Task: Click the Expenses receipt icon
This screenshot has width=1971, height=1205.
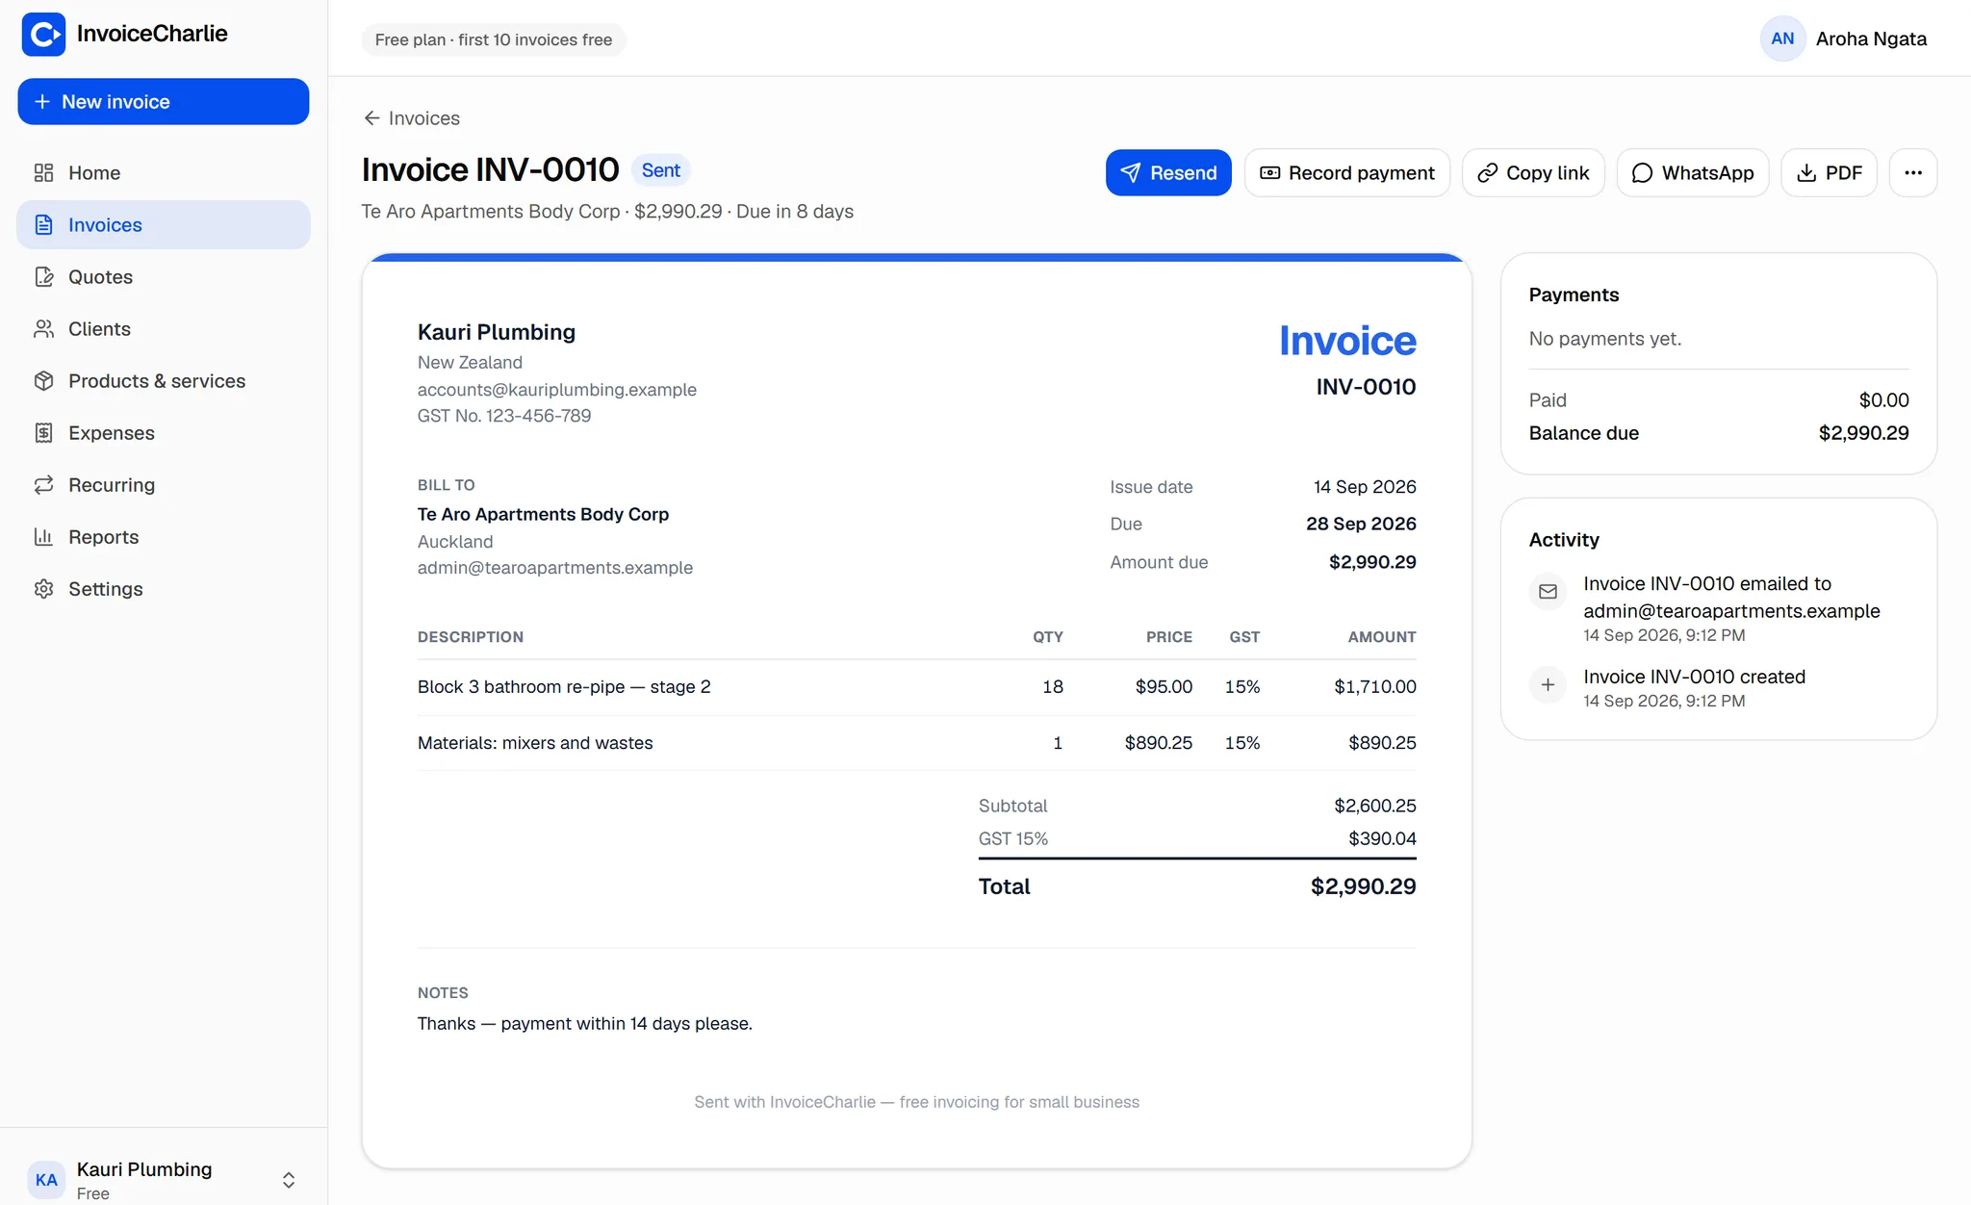Action: (43, 433)
